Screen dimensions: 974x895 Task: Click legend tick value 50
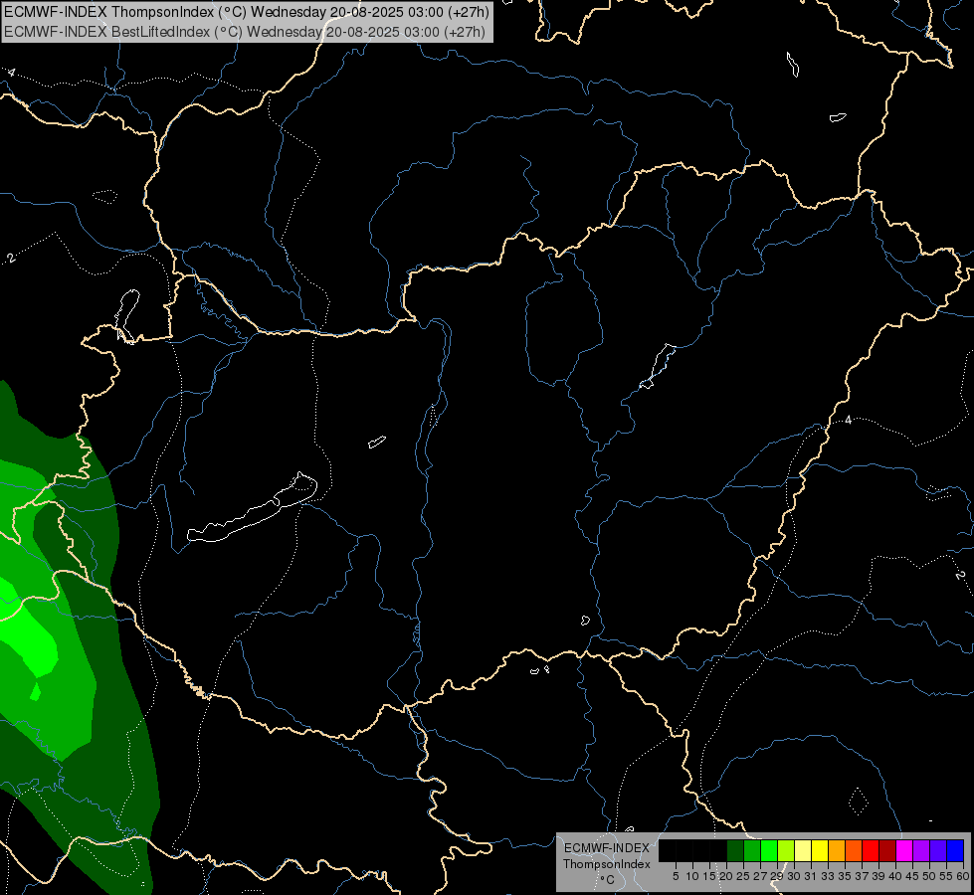pos(929,876)
